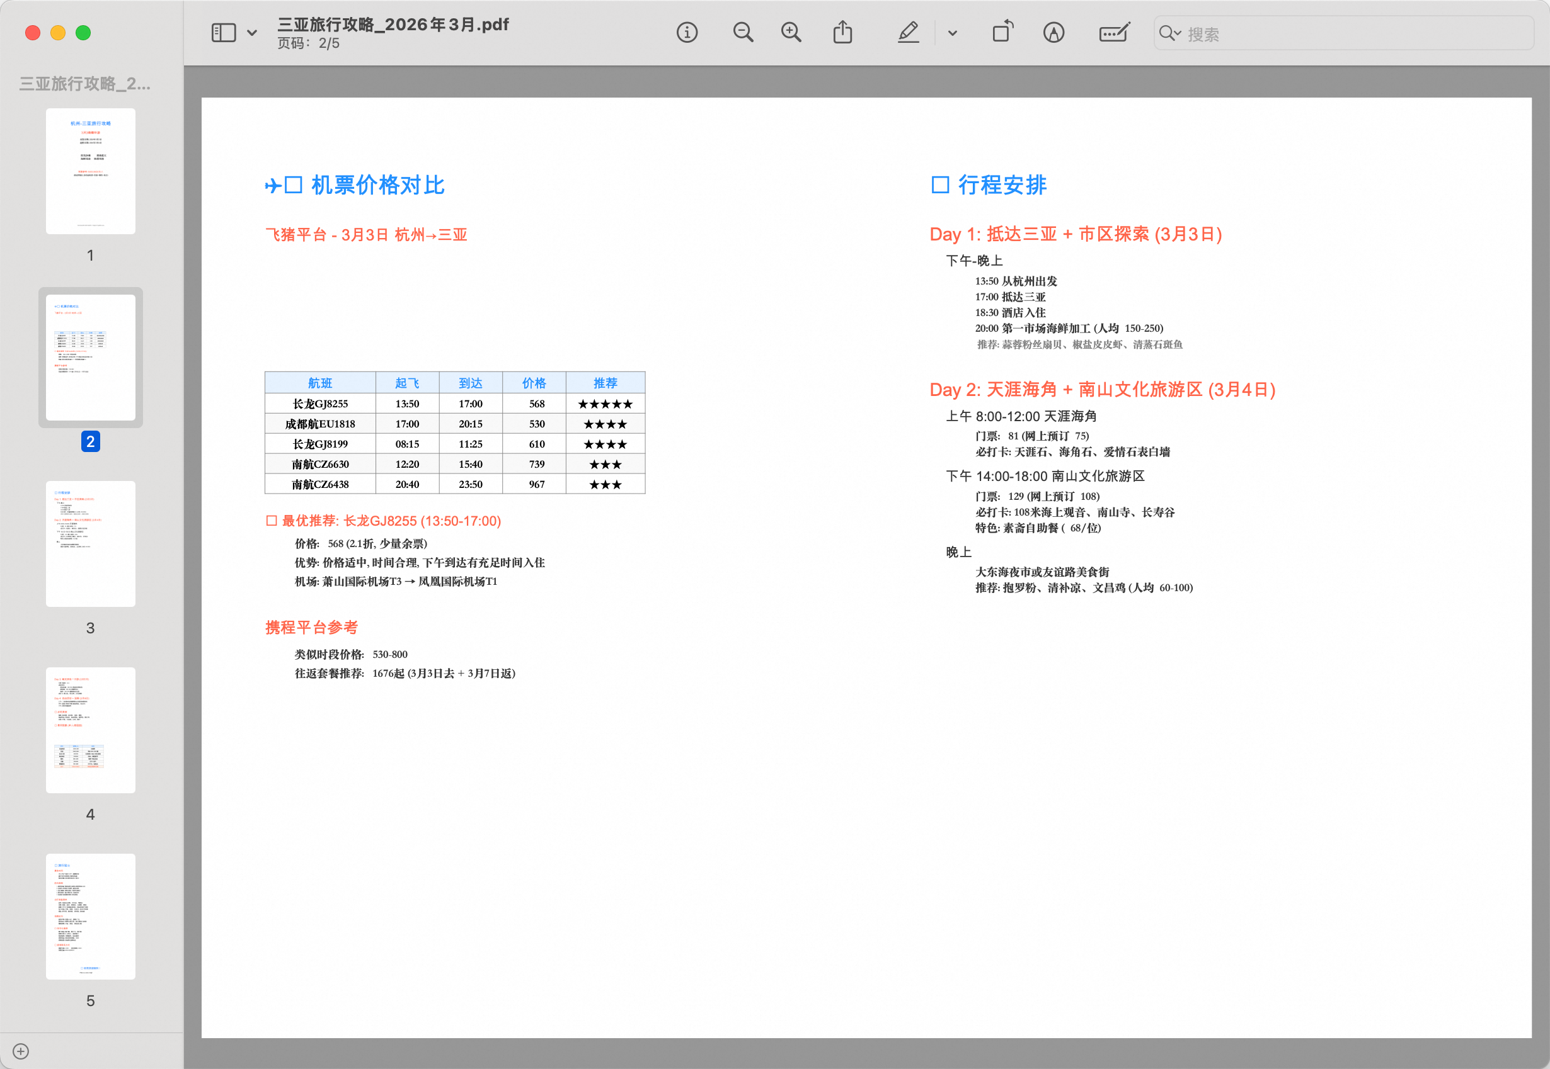
Task: Zoom in the PDF view
Action: point(791,32)
